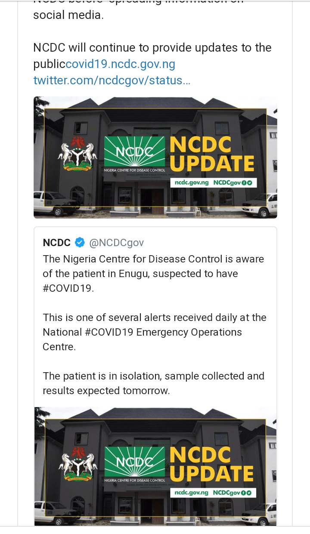Image resolution: width=310 pixels, height=534 pixels.
Task: Open the NCDC account name in quoted tweet
Action: pyautogui.click(x=56, y=243)
